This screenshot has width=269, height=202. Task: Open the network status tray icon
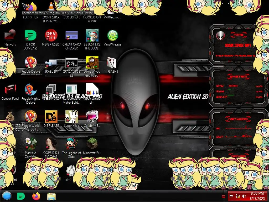click(238, 196)
